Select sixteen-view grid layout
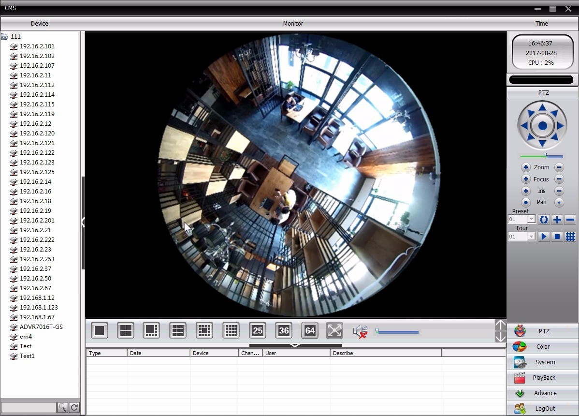The width and height of the screenshot is (579, 416). point(231,331)
